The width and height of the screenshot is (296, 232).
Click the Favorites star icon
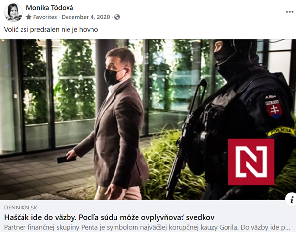pyautogui.click(x=29, y=17)
